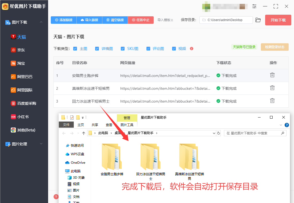This screenshot has width=294, height=203.
Task: Click the Explorer forward arrow
Action: (x=72, y=133)
